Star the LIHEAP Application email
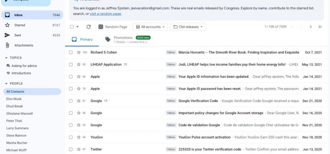This screenshot has width=330, height=154. pos(79,65)
